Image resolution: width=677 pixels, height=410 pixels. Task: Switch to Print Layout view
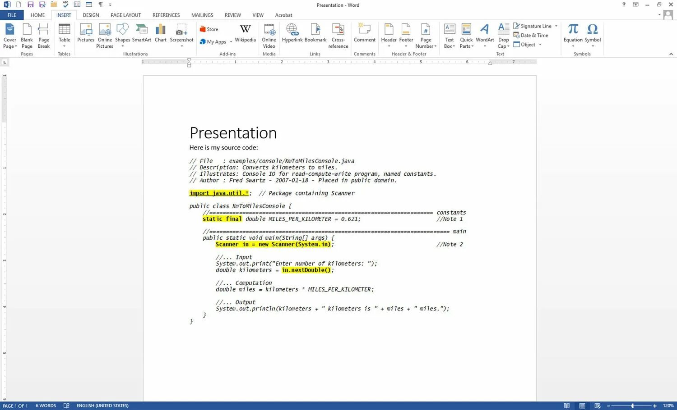582,405
